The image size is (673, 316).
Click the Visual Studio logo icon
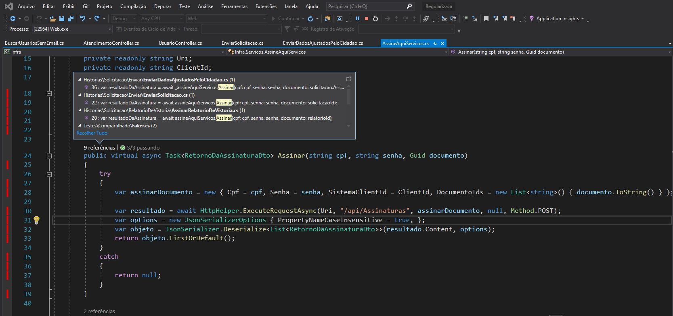coord(8,6)
